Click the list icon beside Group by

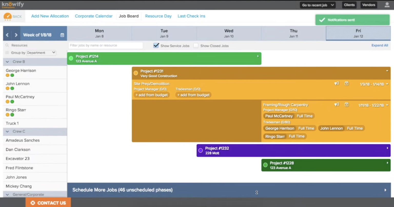[6, 53]
